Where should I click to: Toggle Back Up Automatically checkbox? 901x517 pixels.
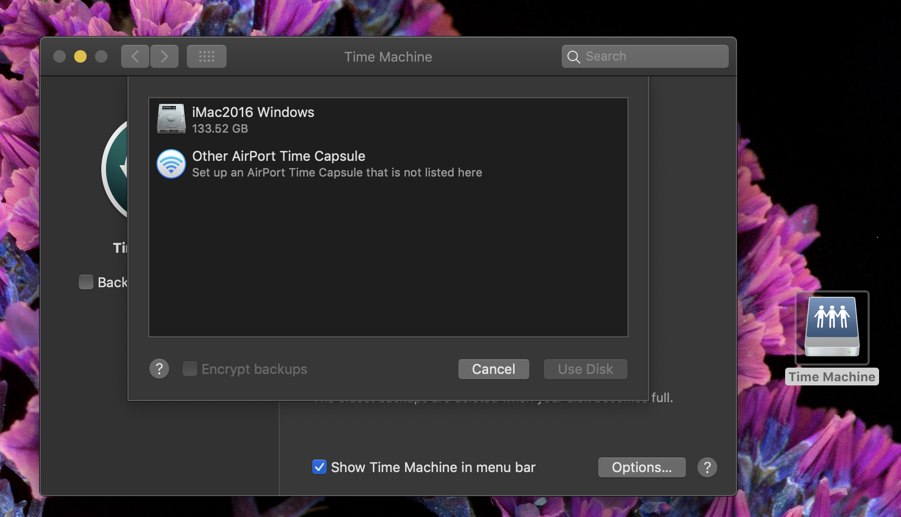86,282
